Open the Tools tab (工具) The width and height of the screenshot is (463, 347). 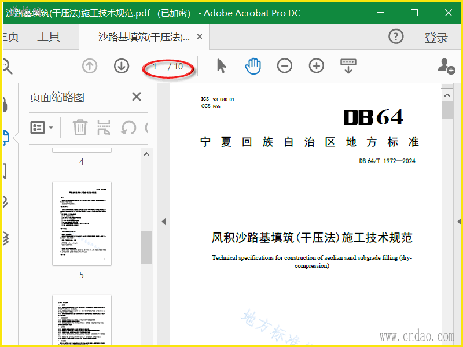pos(49,37)
